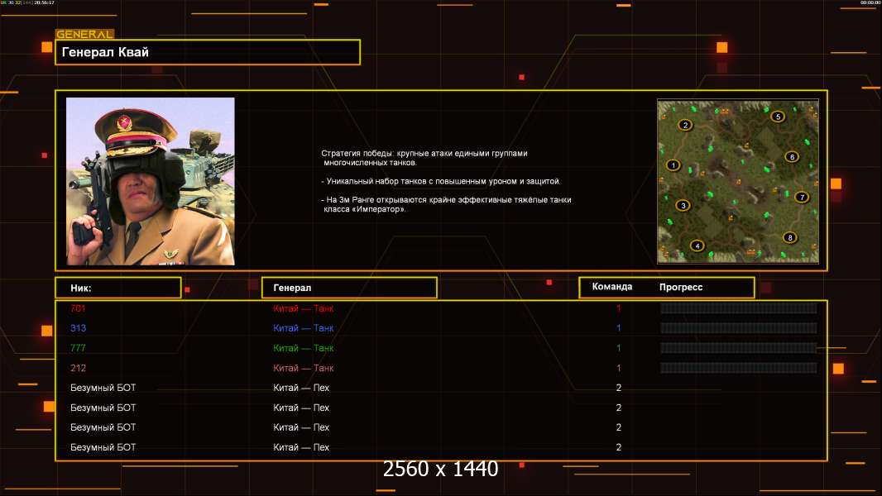Pick start position 3 on the map
882x496 pixels.
pos(683,205)
